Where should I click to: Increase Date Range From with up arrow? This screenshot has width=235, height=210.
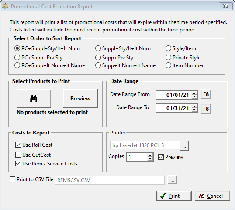click(194, 93)
